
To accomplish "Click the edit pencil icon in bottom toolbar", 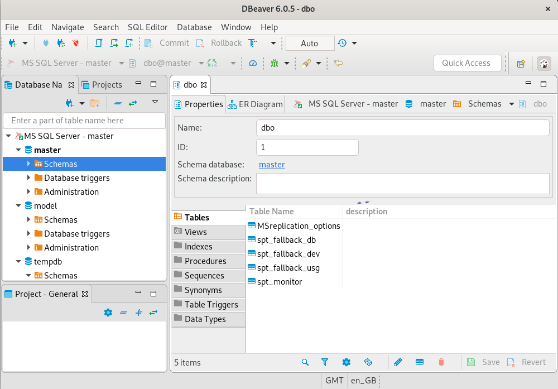I will click(x=398, y=362).
